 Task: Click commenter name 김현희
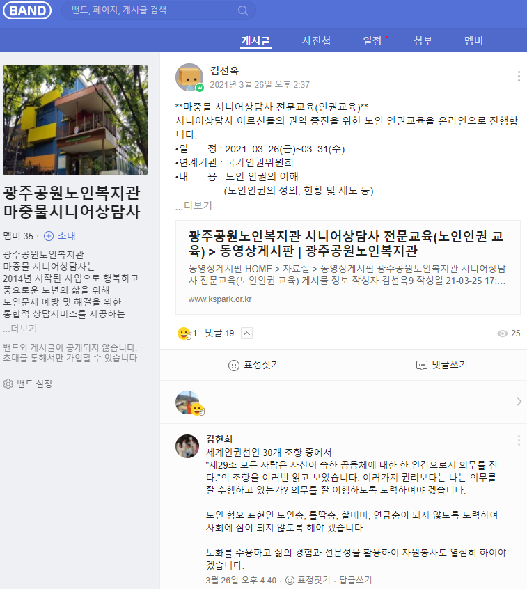click(x=219, y=439)
